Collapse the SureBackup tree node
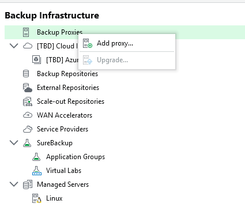The width and height of the screenshot is (245, 211). [14, 143]
